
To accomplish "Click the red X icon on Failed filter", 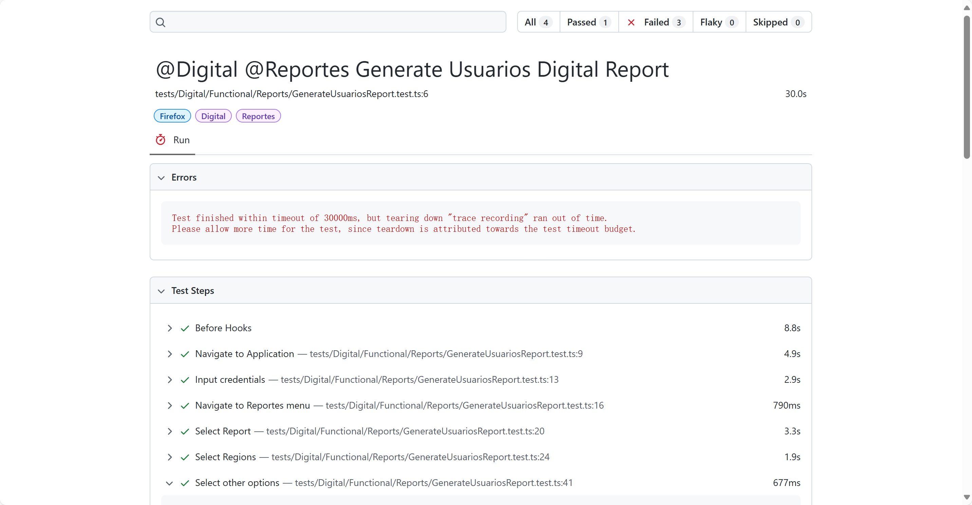I will coord(631,22).
